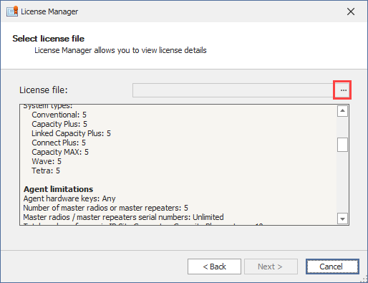368x283 pixels.
Task: Select the 'Tetra: 5' line
Action: pos(46,171)
